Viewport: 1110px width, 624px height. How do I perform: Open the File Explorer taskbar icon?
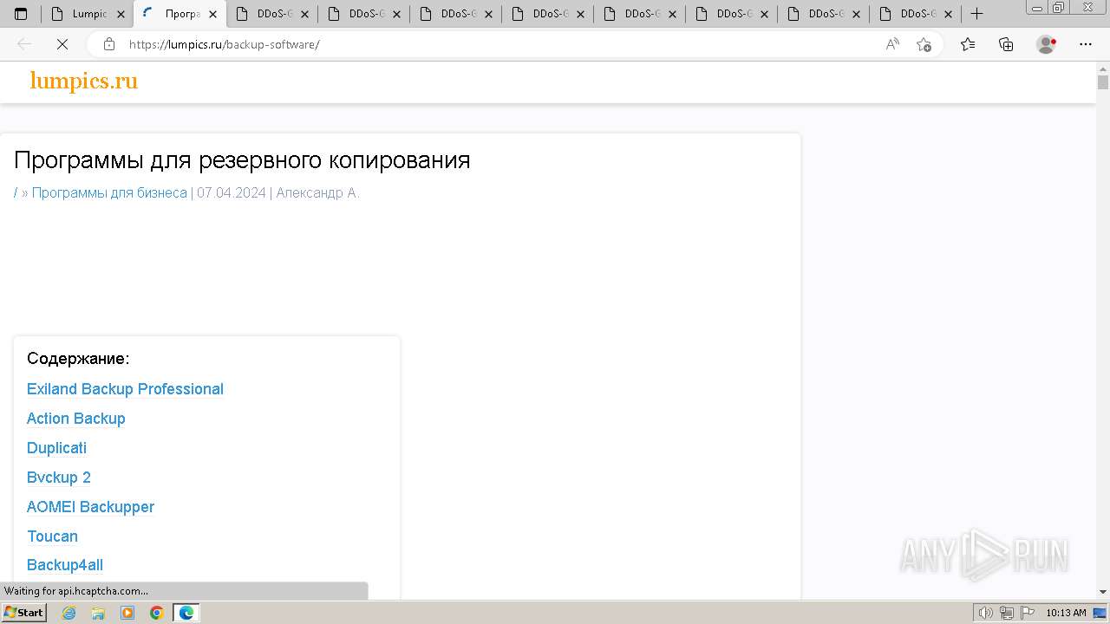coord(98,613)
